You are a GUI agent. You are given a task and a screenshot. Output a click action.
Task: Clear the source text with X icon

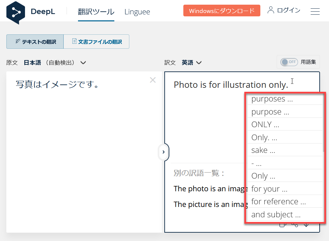pos(153,80)
